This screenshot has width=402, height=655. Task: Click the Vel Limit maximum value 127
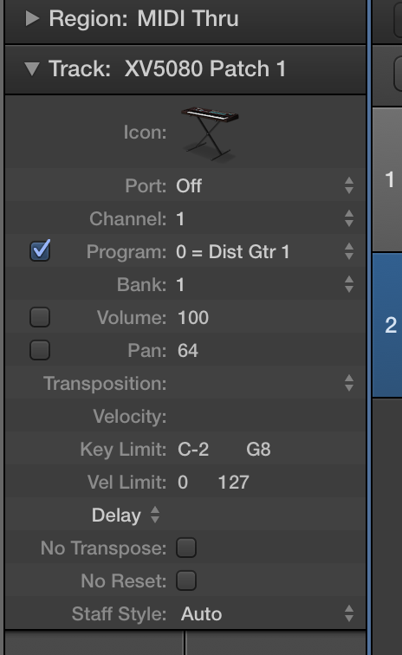pyautogui.click(x=234, y=483)
